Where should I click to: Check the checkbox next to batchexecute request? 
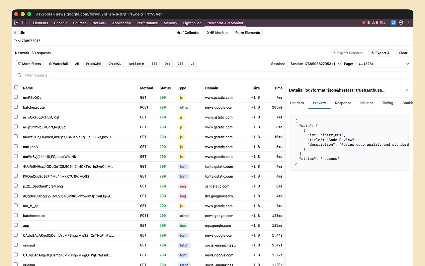coord(16,107)
